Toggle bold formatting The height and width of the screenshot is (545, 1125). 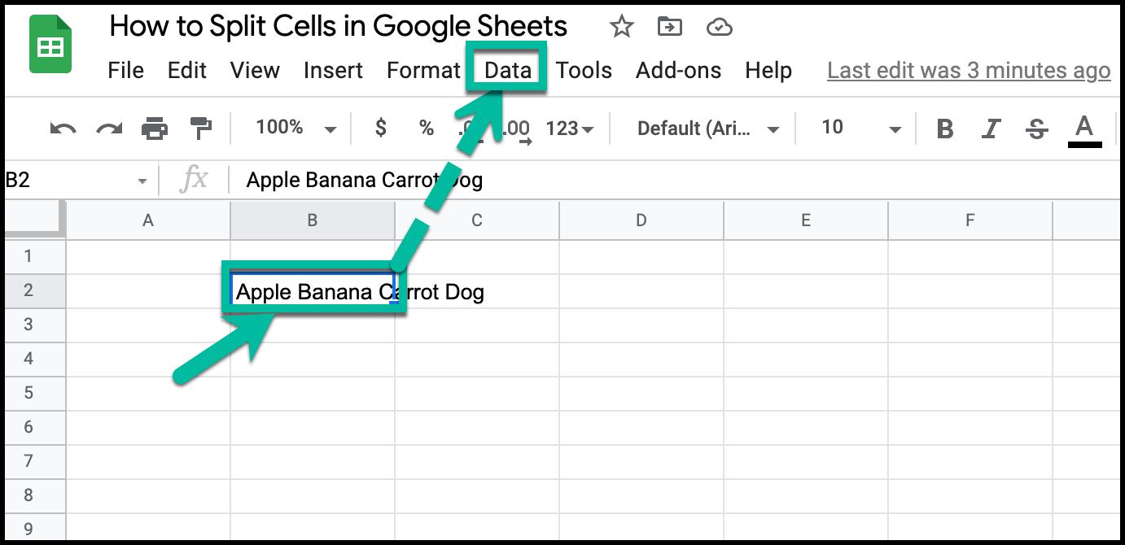click(943, 128)
